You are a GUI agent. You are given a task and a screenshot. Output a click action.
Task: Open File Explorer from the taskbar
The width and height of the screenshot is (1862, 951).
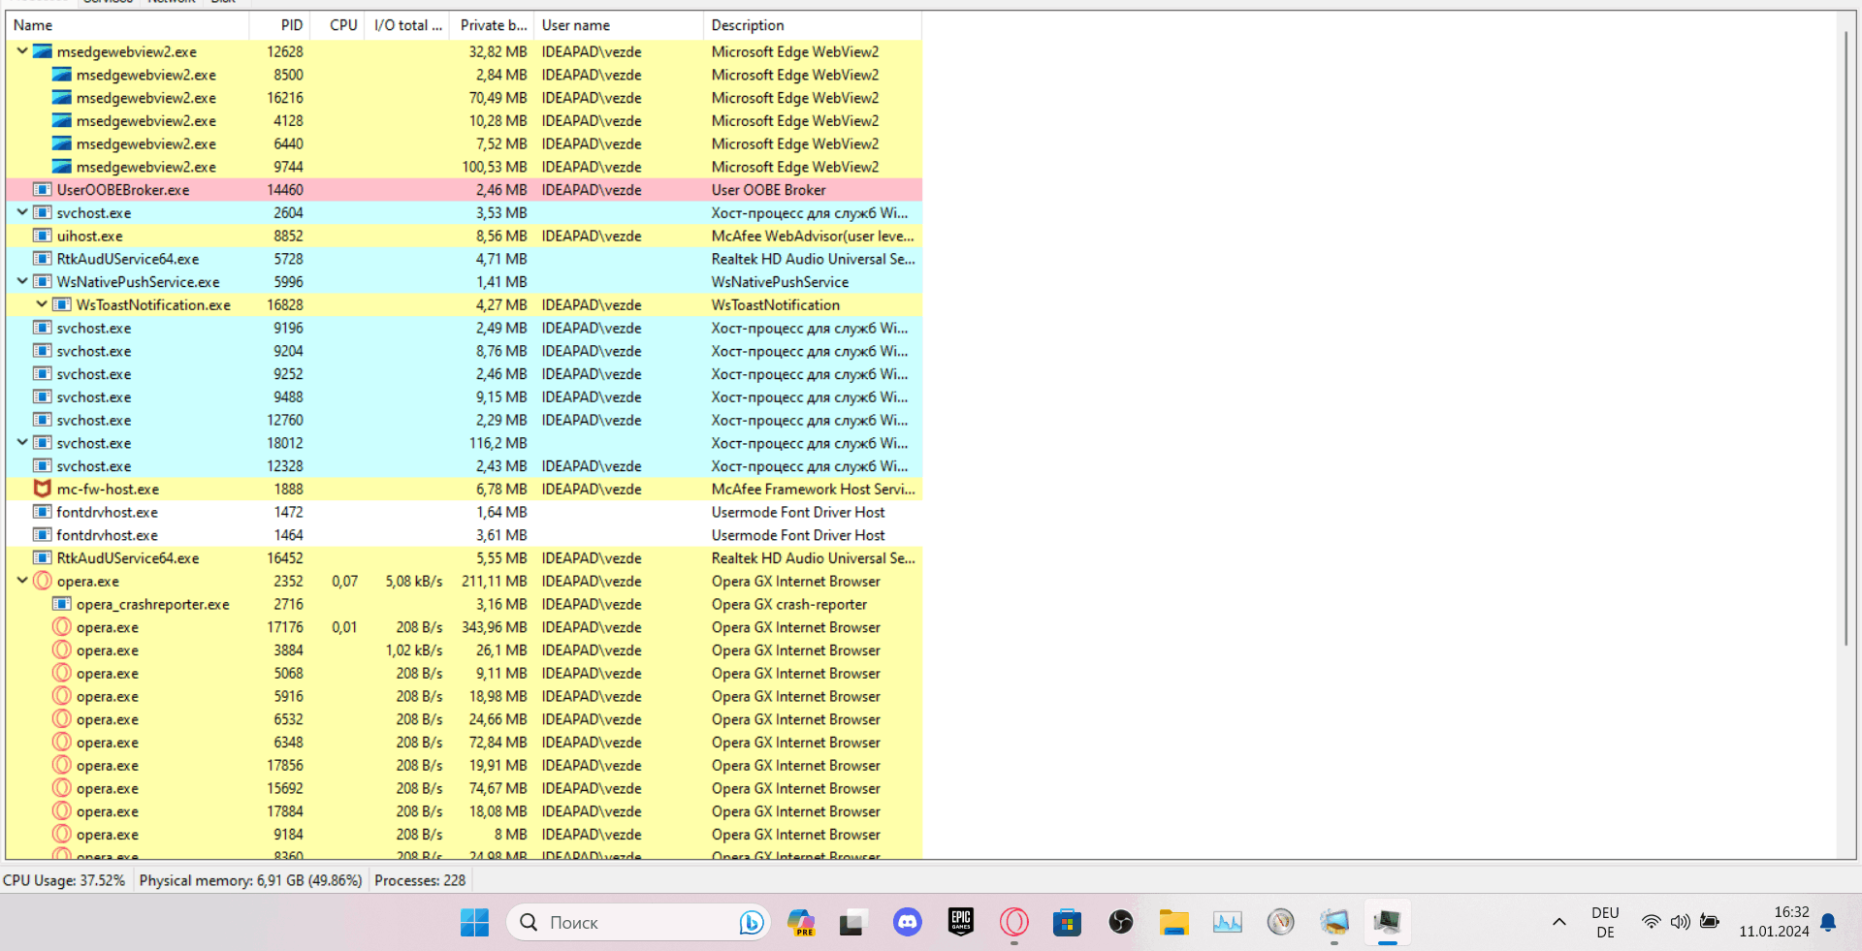pyautogui.click(x=1174, y=922)
